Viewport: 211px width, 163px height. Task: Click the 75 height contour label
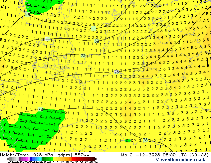click(x=116, y=72)
